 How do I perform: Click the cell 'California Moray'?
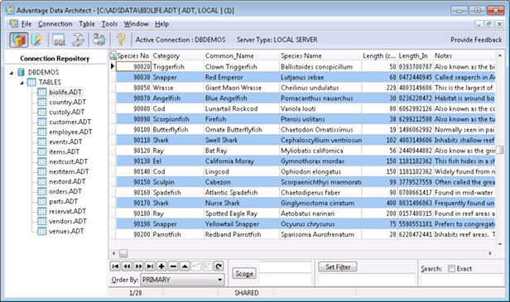[242, 161]
